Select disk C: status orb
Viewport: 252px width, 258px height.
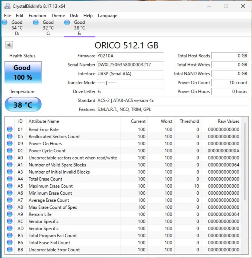pos(36,22)
